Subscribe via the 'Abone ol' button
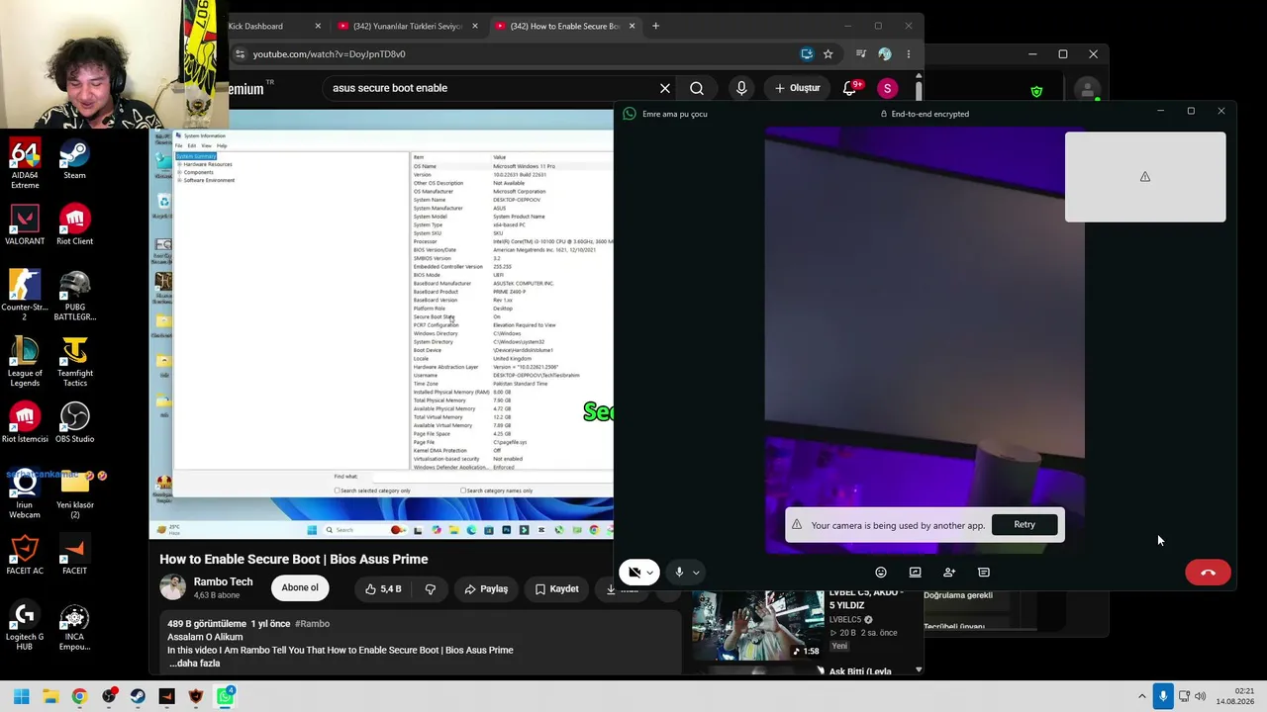 point(300,588)
